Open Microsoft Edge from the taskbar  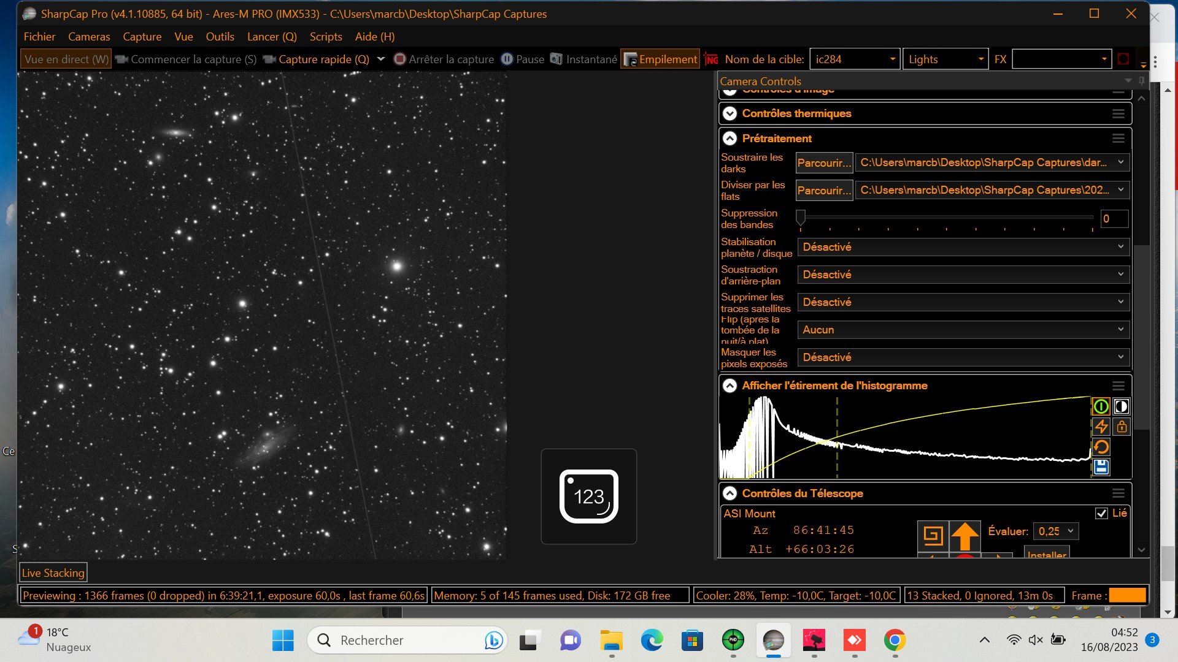(652, 641)
